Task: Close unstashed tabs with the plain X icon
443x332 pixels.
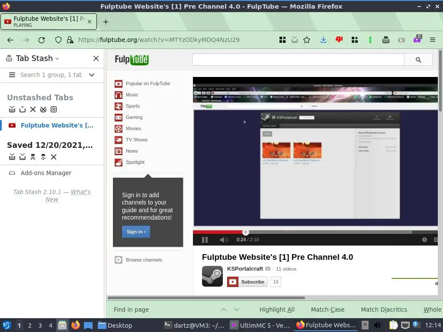Action: (x=33, y=109)
